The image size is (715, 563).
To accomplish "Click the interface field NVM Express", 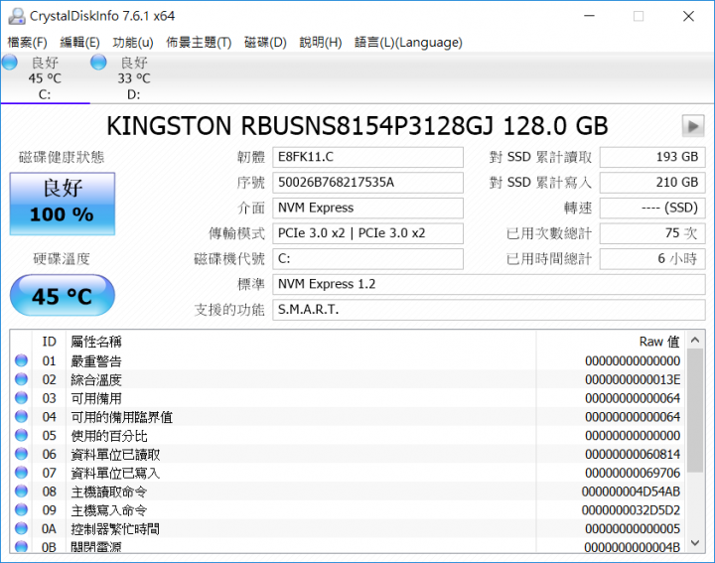I will (368, 208).
